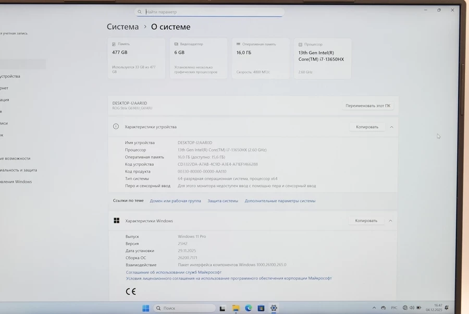This screenshot has height=314, width=469.
Task: Launch Microsoft Edge from the taskbar
Action: 249,308
